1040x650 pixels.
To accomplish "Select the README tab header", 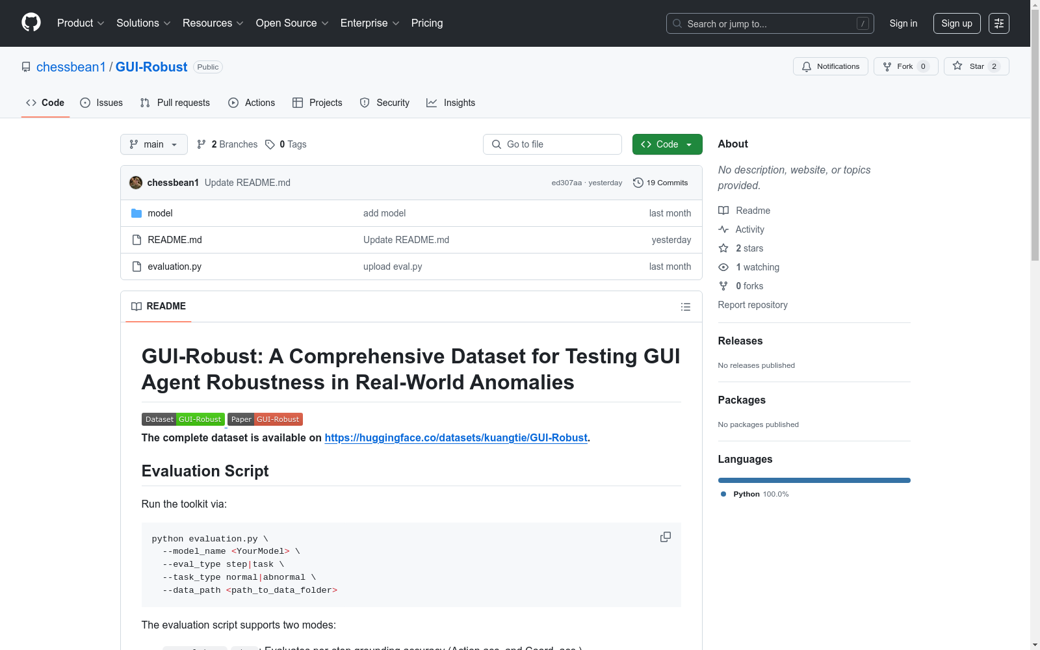I will pyautogui.click(x=159, y=306).
